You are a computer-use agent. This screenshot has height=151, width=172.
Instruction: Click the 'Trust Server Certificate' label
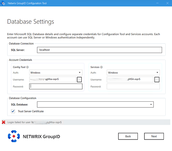tap(31, 111)
